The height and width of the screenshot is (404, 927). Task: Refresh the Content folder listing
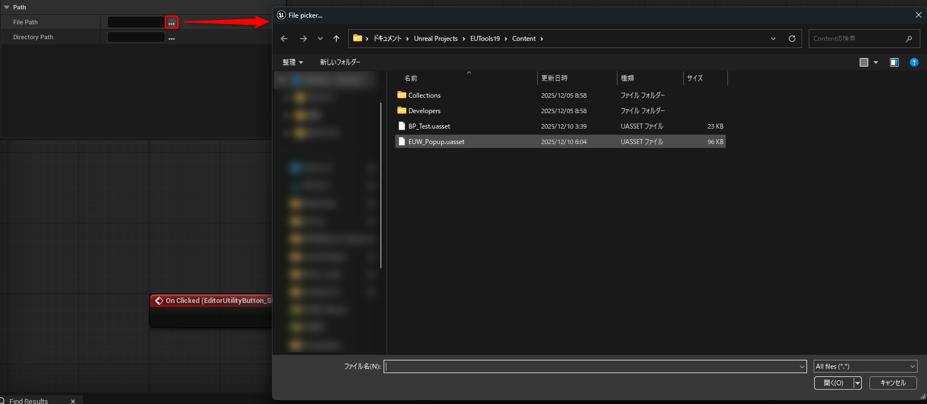pos(792,39)
